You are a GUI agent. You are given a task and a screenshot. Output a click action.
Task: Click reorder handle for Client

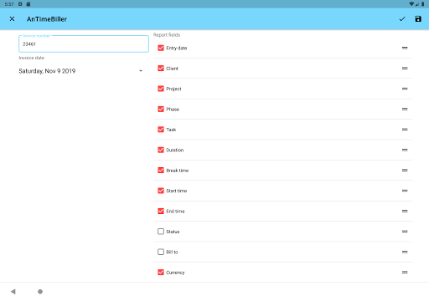point(405,69)
